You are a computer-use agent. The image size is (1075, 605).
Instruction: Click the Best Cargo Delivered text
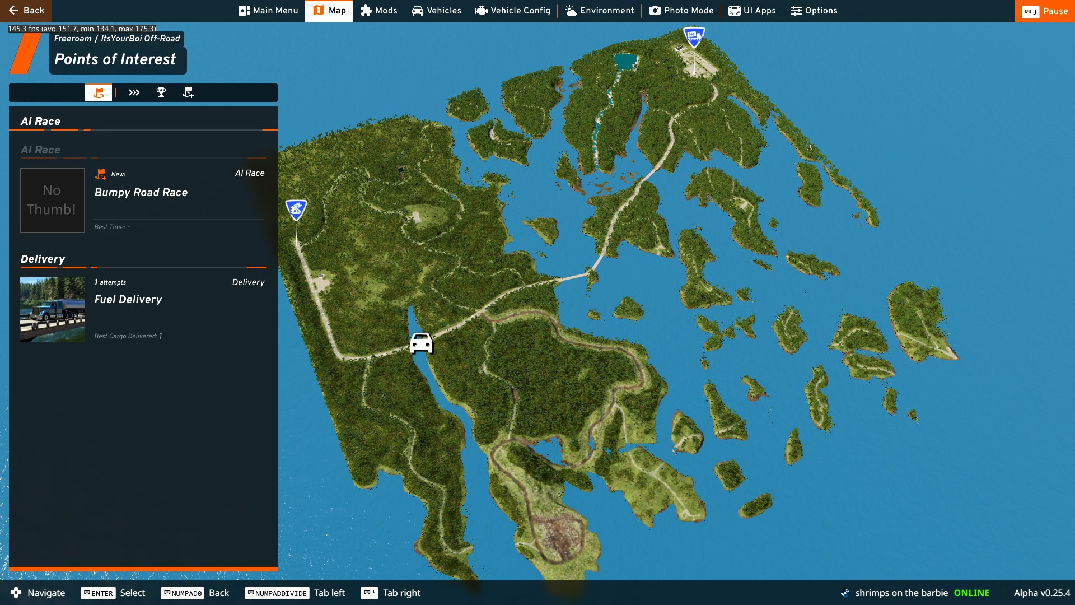point(128,336)
